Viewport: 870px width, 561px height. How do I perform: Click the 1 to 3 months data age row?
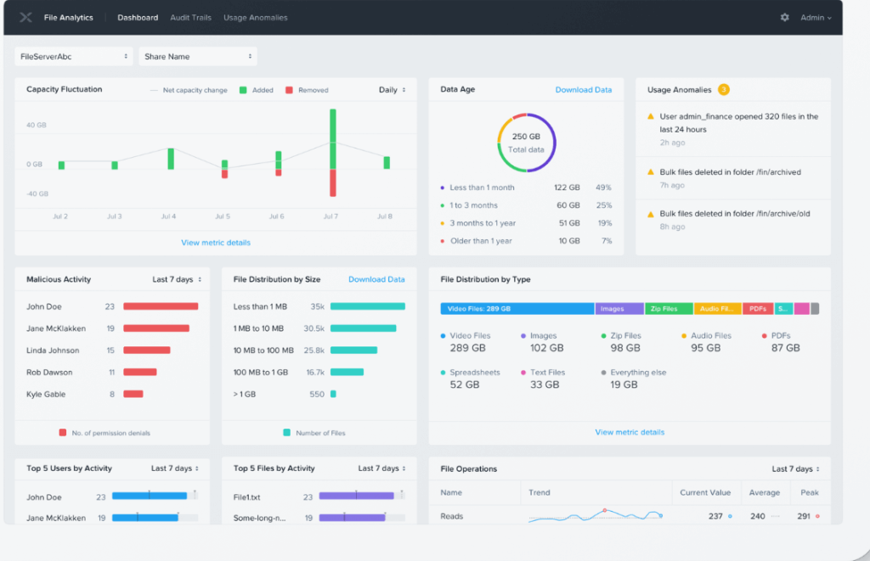526,205
